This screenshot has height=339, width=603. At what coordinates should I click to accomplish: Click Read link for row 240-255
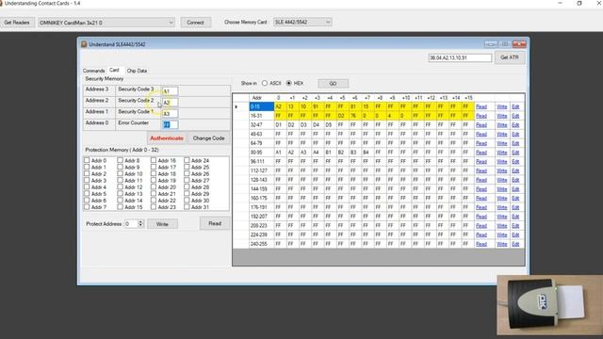tap(481, 244)
